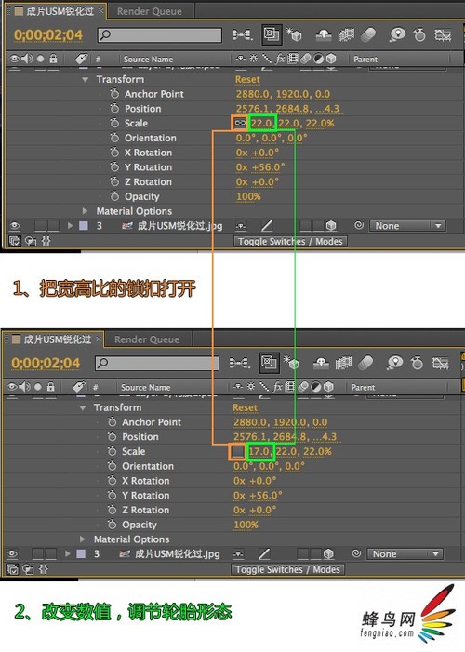The width and height of the screenshot is (465, 652).
Task: Toggle Anchor Point stopwatch in top panel
Action: (114, 94)
